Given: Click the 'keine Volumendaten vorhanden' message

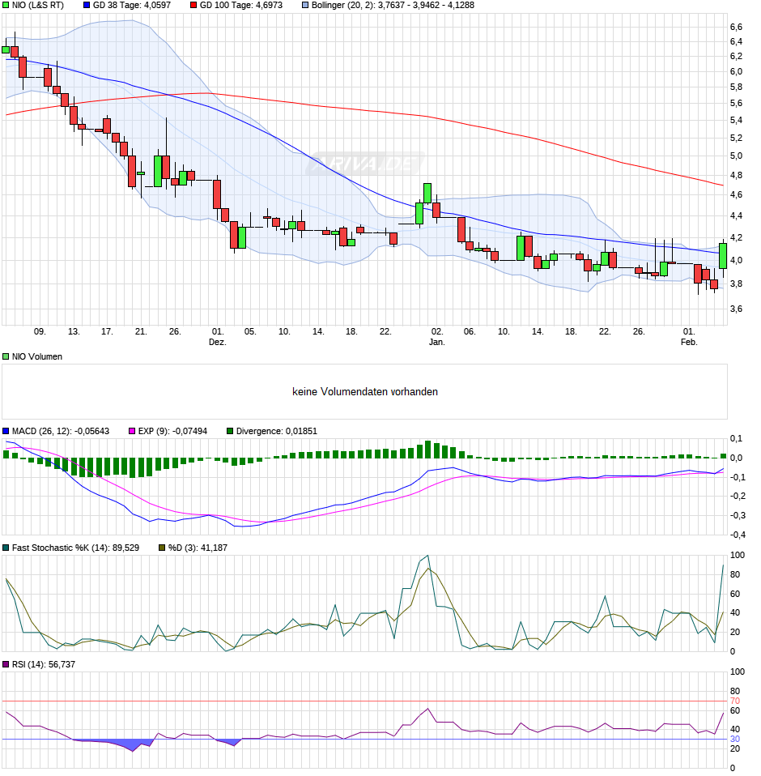Looking at the screenshot, I should point(365,392).
